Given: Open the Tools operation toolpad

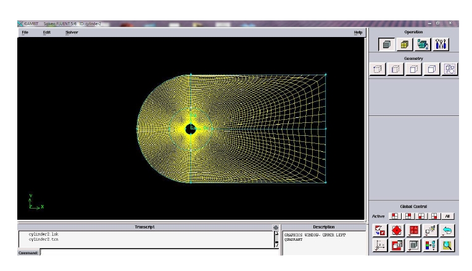Looking at the screenshot, I should click(x=441, y=44).
